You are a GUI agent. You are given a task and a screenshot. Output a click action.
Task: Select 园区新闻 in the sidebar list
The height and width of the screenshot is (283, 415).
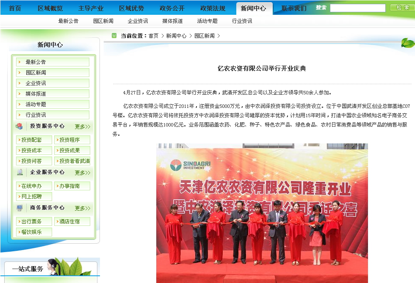tap(53, 73)
